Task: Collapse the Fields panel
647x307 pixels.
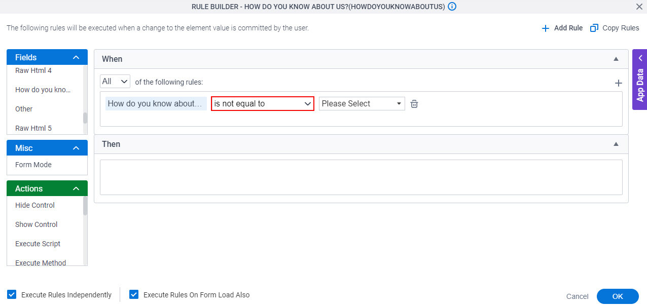Action: 76,58
